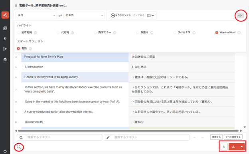Click translation '（資料B）'
The width and height of the screenshot is (249, 154).
[138, 122]
